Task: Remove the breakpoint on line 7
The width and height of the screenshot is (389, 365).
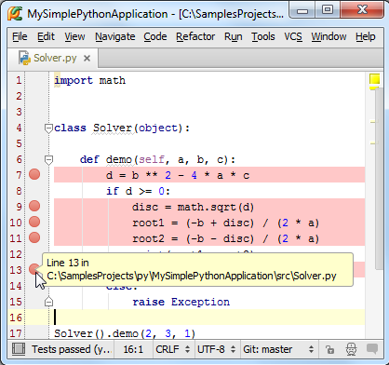Action: [34, 174]
